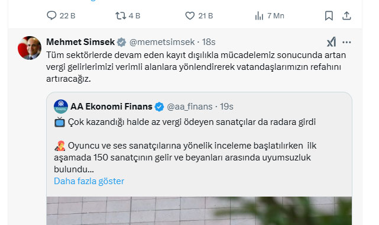This screenshot has width=379, height=225.
Task: Open Mehmet Simsek's profile picture
Action: pos(30,48)
